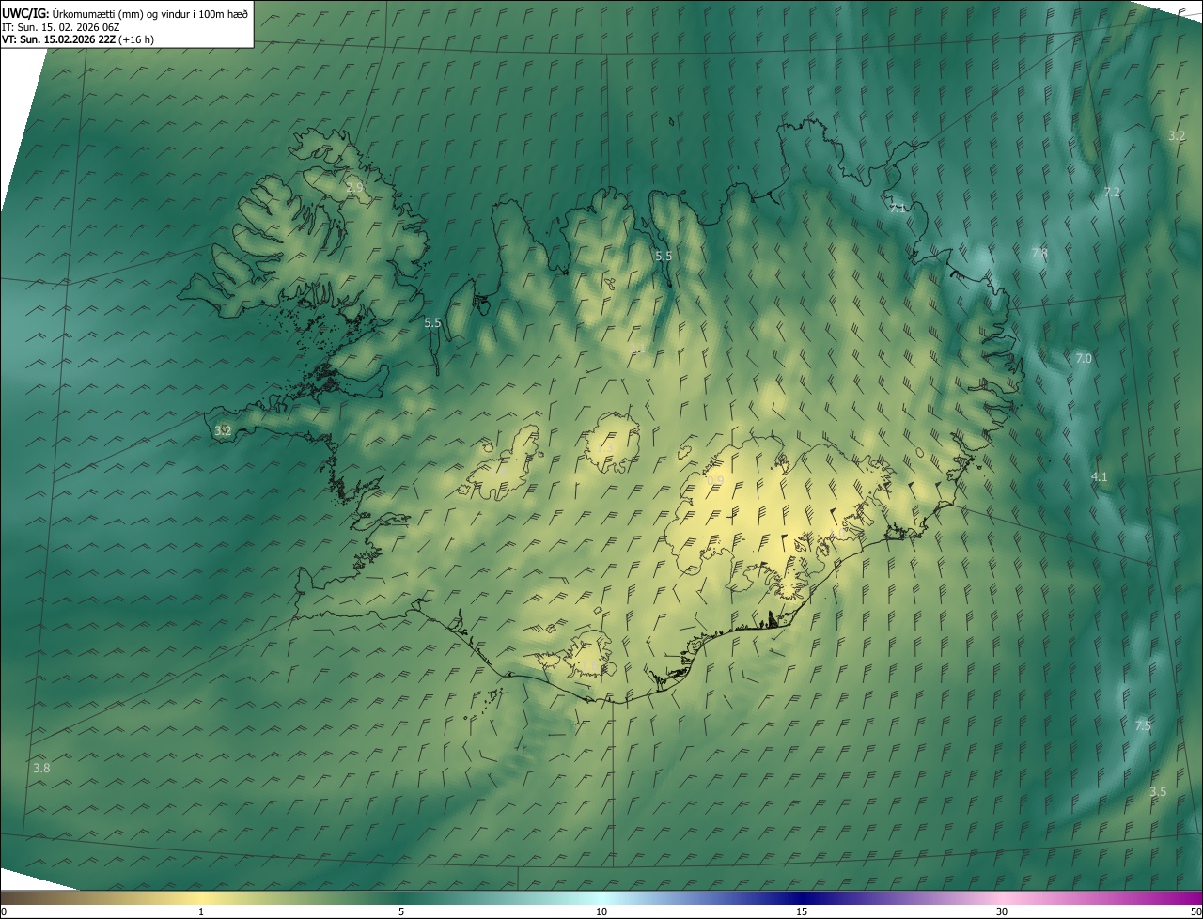Click the 3.5 value label

pos(1158,792)
